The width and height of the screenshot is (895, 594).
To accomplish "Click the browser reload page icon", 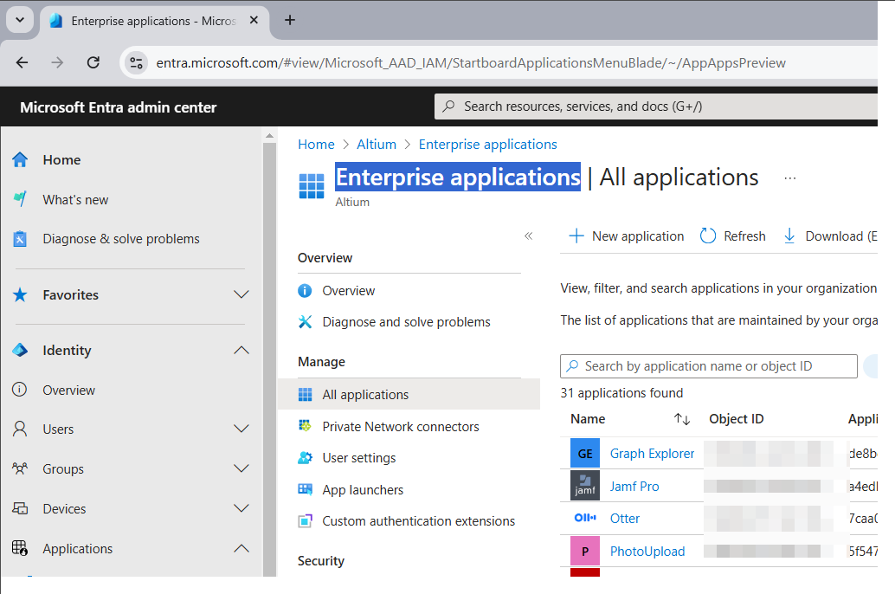I will [93, 62].
